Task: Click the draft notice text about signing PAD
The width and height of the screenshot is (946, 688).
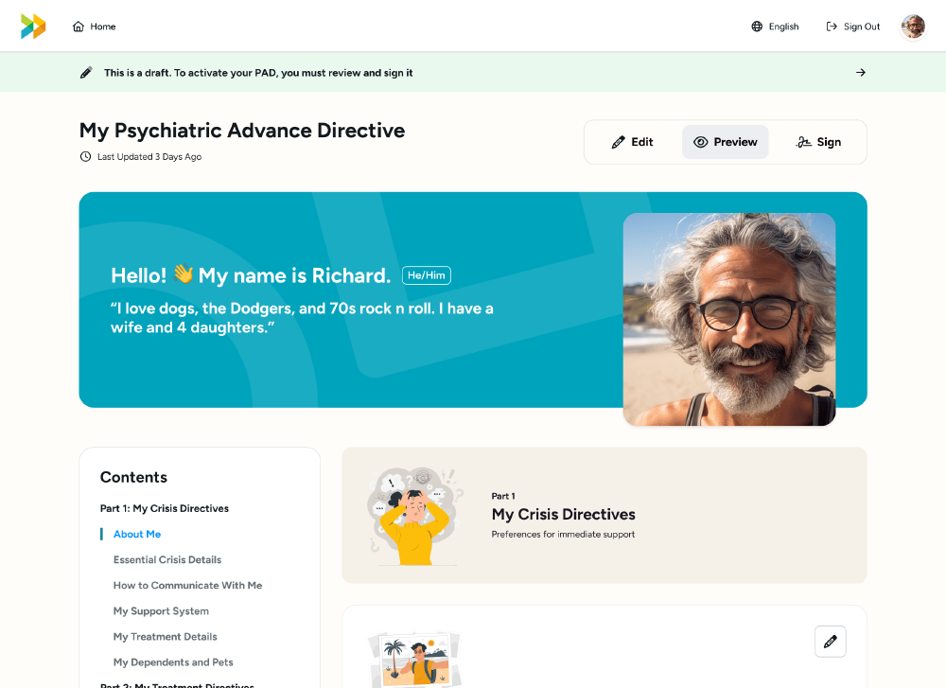Action: 258,73
